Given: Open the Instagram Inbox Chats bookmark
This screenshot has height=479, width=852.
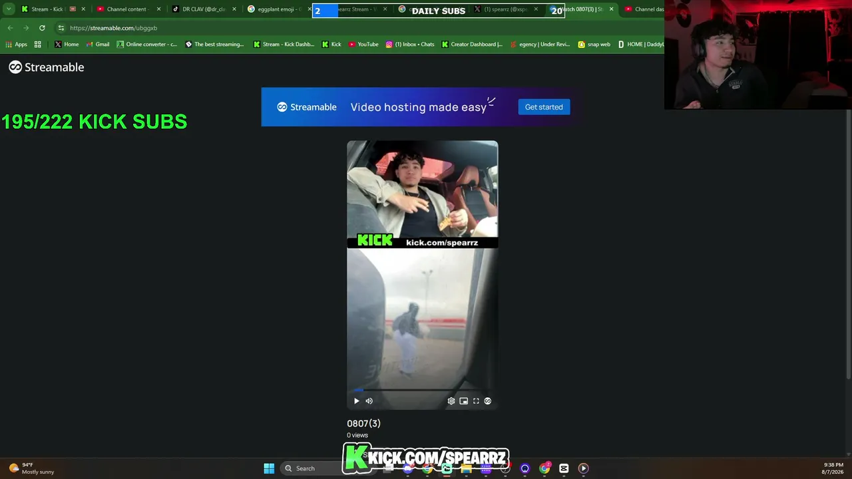Looking at the screenshot, I should 410,45.
